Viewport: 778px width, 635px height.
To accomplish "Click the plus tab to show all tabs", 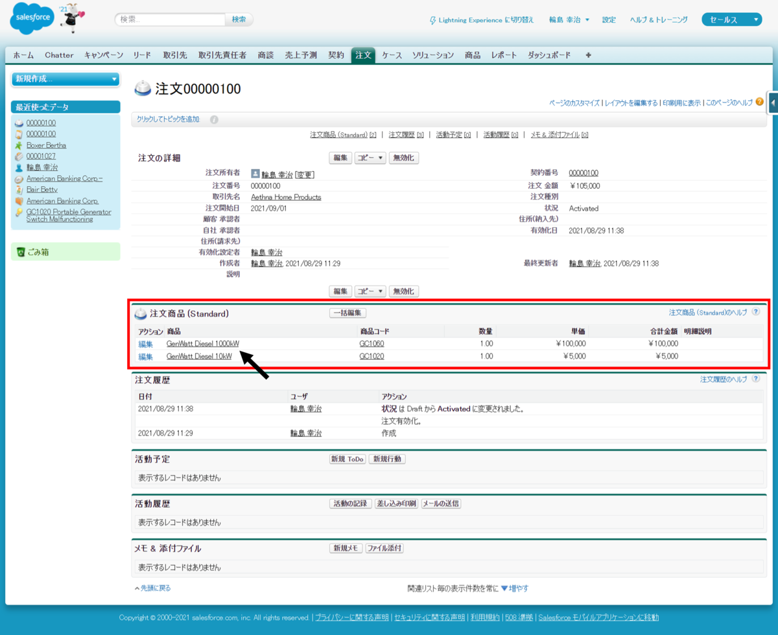I will click(588, 55).
